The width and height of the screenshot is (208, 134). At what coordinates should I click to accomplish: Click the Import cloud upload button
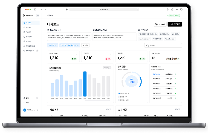click(x=160, y=24)
